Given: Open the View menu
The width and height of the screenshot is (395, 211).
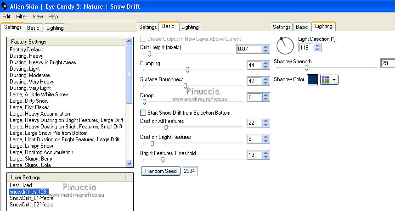Looking at the screenshot, I should pos(38,17).
